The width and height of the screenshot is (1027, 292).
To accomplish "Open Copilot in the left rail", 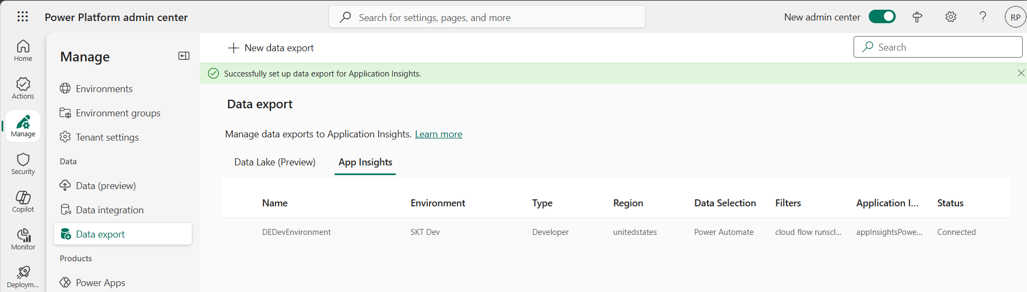I will 23,201.
